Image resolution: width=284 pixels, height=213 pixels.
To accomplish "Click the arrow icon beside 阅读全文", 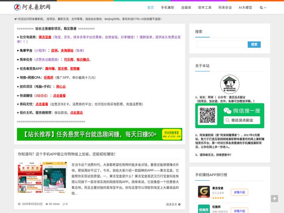I will pyautogui.click(x=179, y=204).
